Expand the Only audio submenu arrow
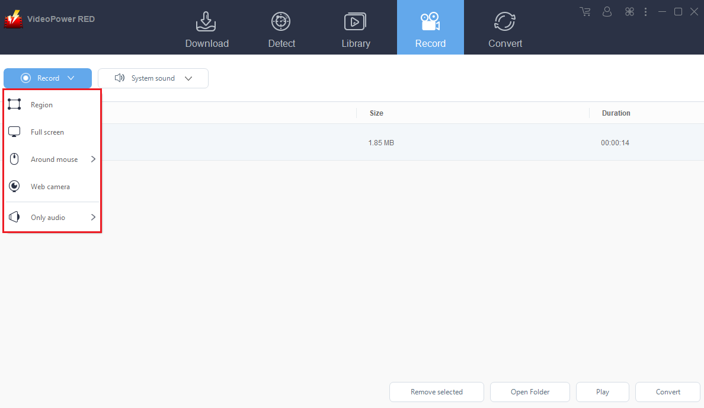The height and width of the screenshot is (408, 704). pyautogui.click(x=94, y=217)
